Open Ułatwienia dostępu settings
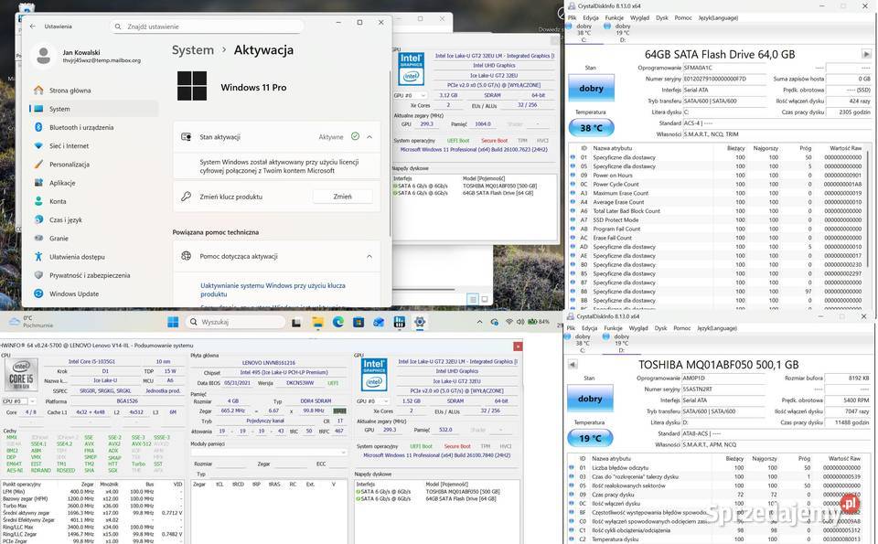 point(77,256)
